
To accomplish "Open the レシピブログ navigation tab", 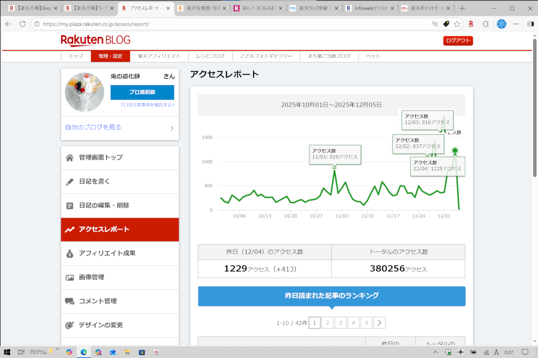I will pyautogui.click(x=210, y=56).
